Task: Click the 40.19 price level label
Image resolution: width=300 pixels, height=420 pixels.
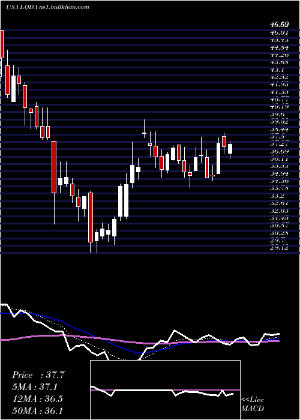Action: click(280, 107)
